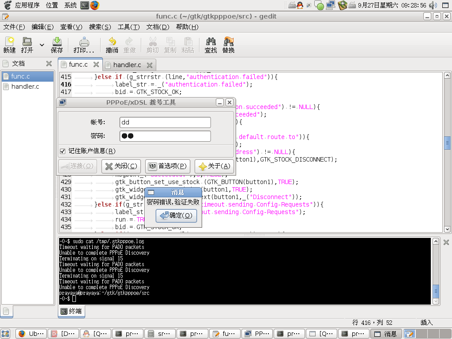Select func.c in the documents list

[28, 76]
